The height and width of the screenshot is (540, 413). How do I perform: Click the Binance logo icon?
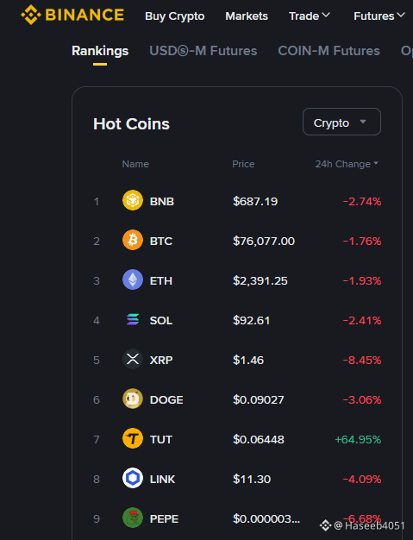pos(31,15)
